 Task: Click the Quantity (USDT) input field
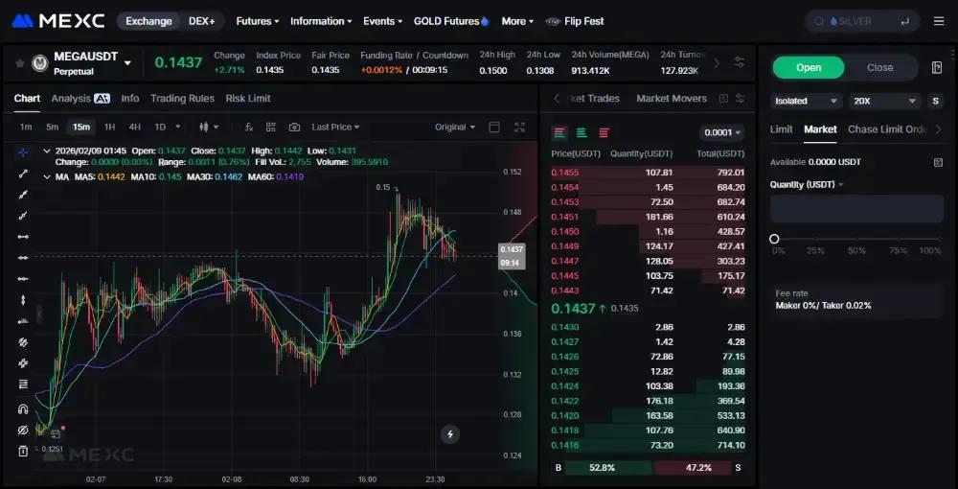tap(856, 209)
